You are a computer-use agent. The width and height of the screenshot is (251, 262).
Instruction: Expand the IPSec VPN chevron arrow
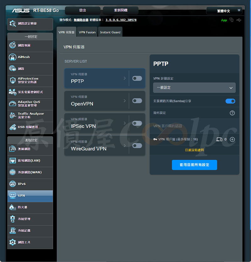(125, 123)
